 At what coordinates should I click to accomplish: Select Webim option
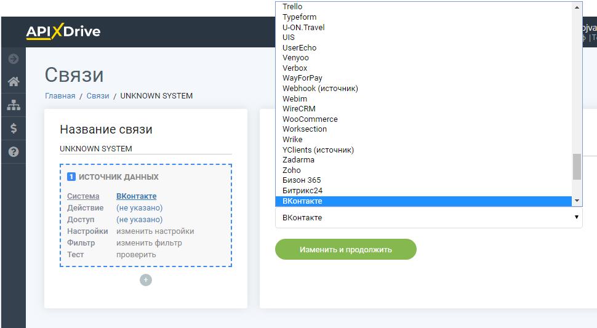[423, 98]
